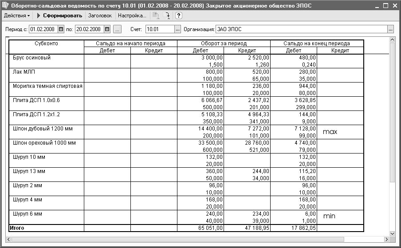Select Шуруп 4 мм row

(28, 200)
